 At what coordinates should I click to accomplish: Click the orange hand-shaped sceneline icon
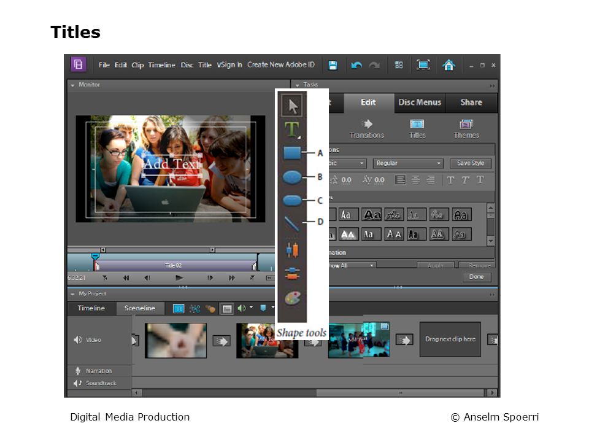pos(210,309)
